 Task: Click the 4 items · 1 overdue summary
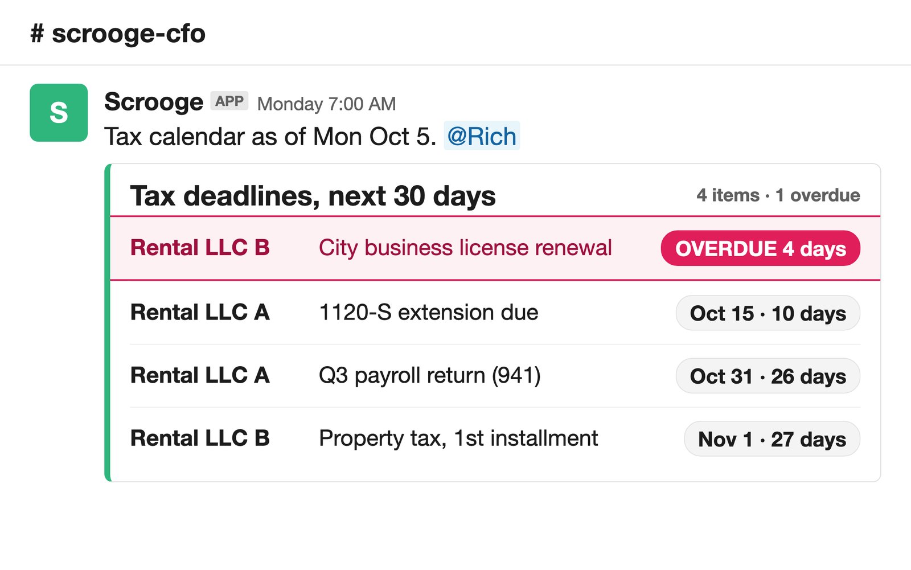[778, 195]
